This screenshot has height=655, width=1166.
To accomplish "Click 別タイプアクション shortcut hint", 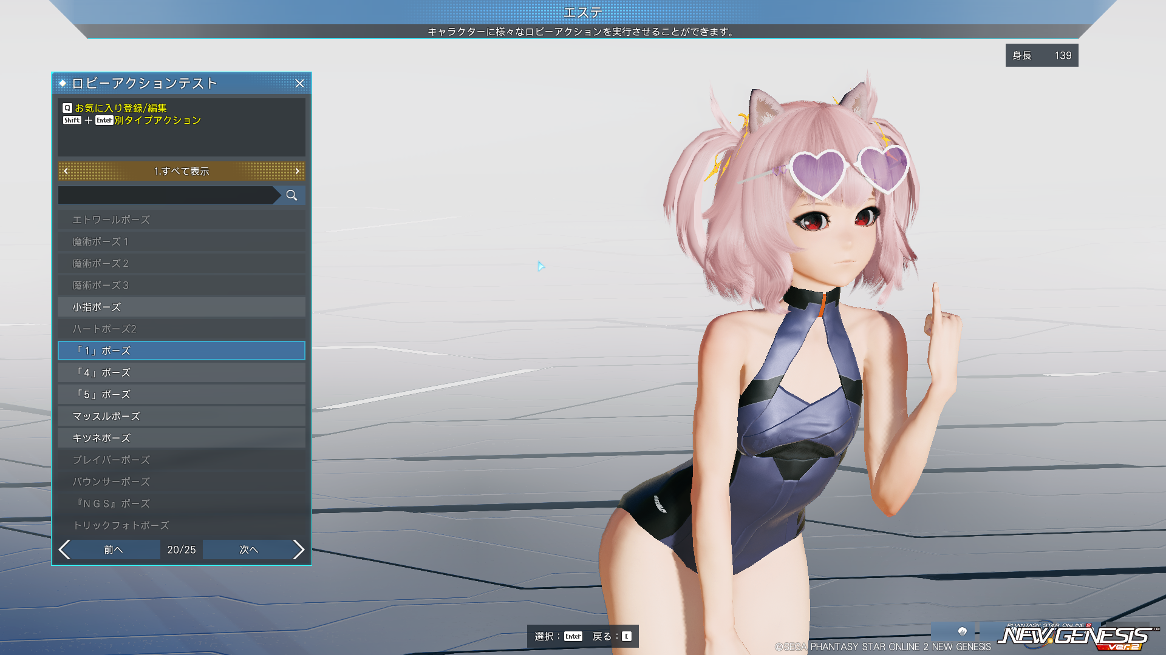I will click(158, 120).
